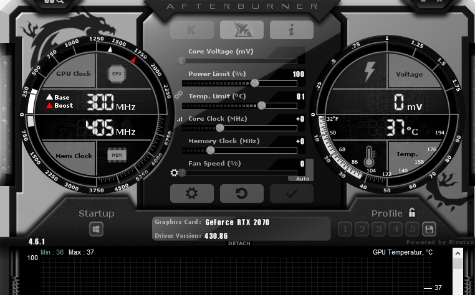Select profile slot 1

tap(345, 230)
